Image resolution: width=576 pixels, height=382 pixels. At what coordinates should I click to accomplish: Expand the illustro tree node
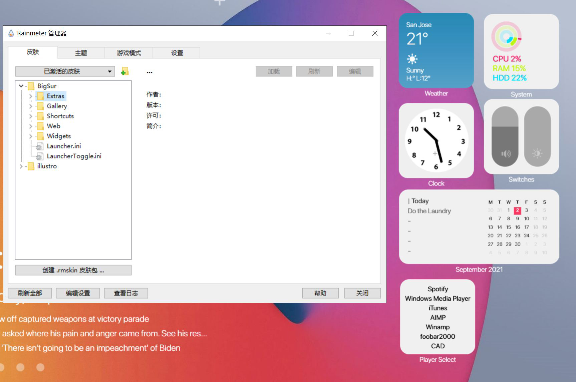point(21,166)
